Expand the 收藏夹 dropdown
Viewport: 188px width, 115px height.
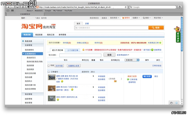[x=136, y=18]
